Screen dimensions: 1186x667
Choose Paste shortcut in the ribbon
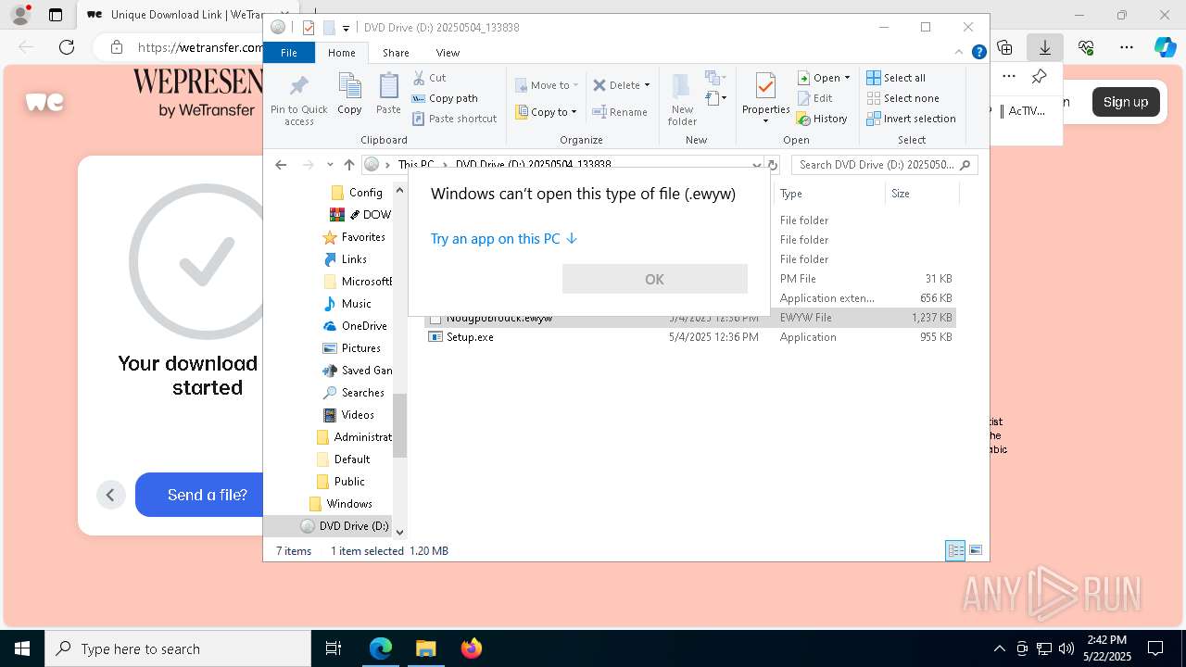click(x=455, y=119)
